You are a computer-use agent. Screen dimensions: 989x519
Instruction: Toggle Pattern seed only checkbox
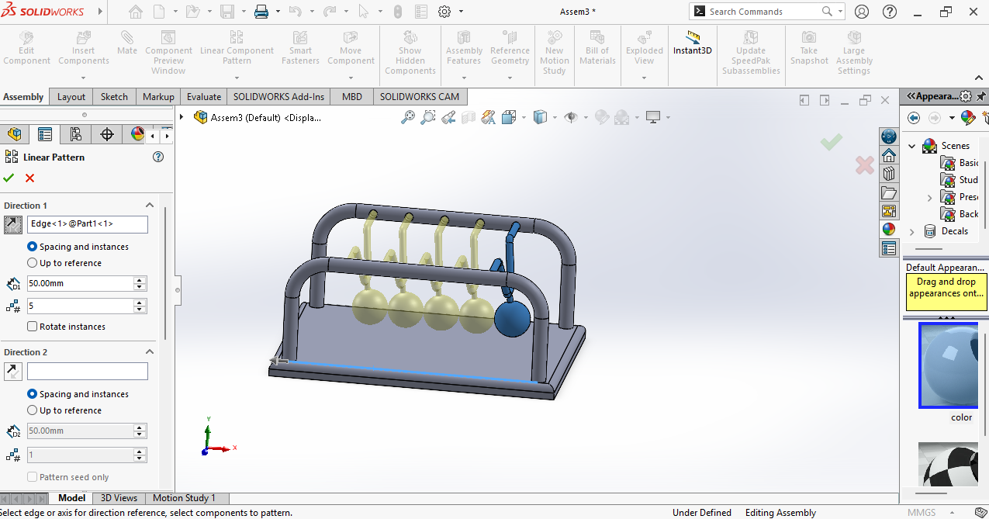click(x=33, y=477)
